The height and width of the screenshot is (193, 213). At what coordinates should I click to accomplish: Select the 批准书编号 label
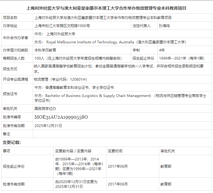coord(12,117)
